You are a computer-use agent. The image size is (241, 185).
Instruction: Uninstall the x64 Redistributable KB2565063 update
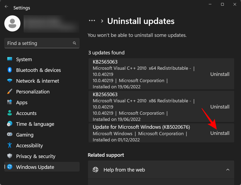tap(220, 74)
